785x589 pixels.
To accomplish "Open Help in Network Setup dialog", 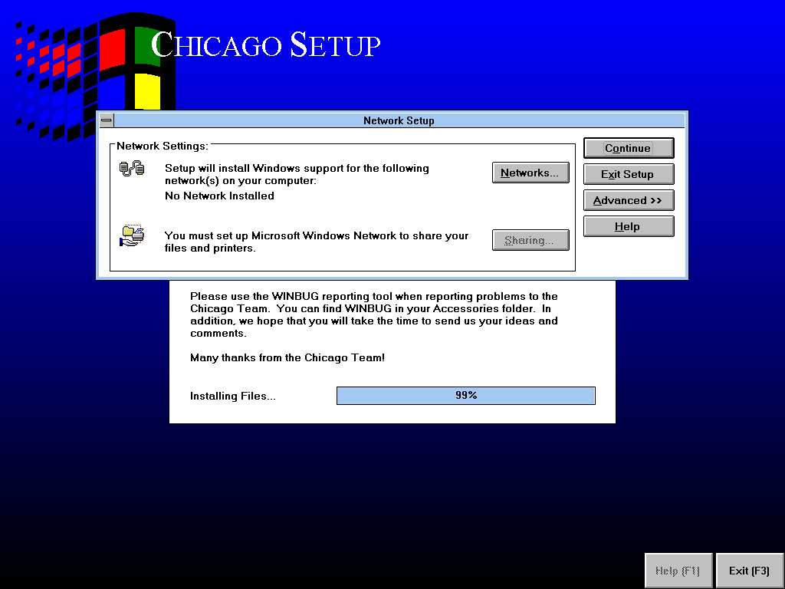I will 629,226.
